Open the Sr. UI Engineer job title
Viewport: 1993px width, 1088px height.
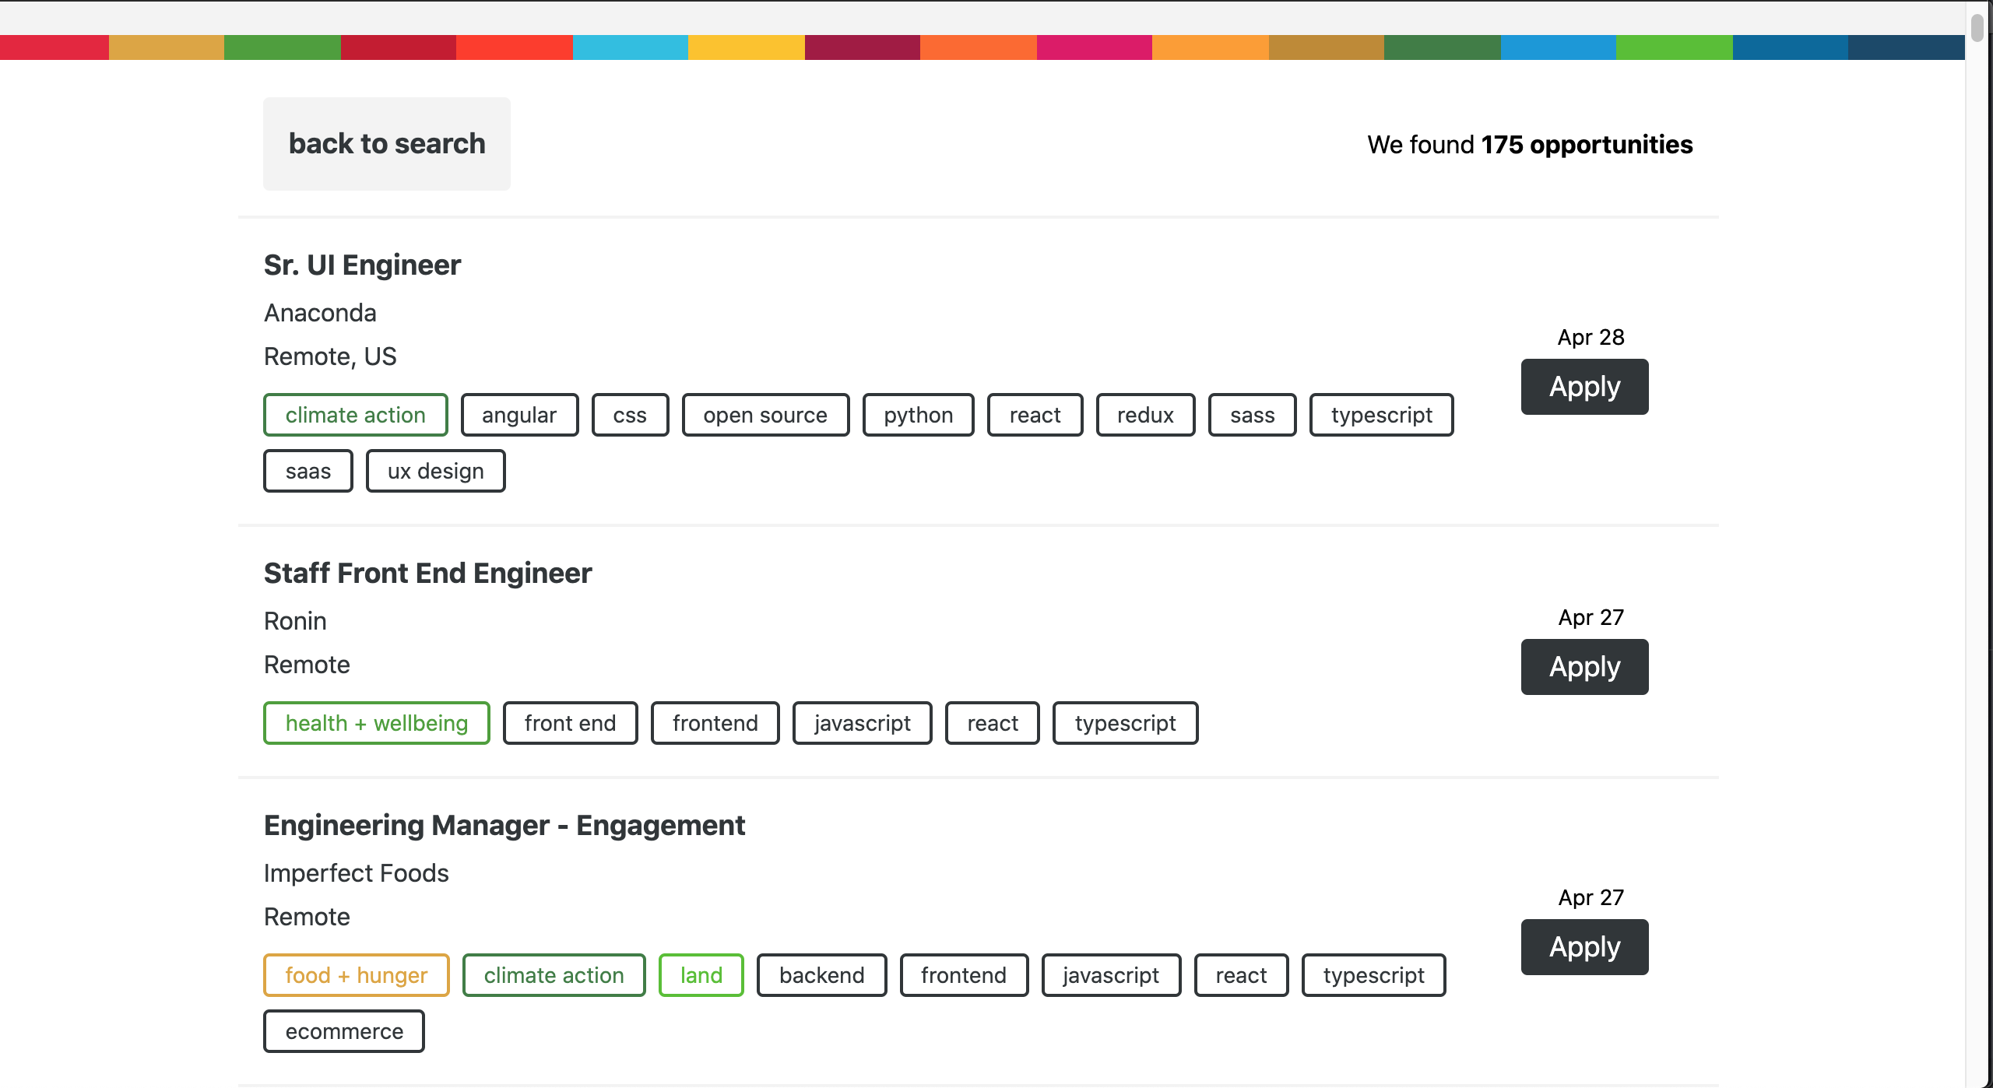[362, 265]
